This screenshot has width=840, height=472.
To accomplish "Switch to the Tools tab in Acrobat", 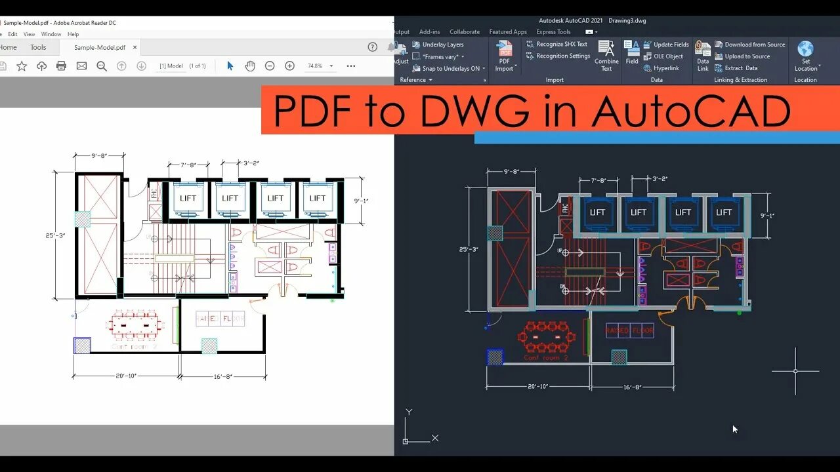I will [38, 47].
